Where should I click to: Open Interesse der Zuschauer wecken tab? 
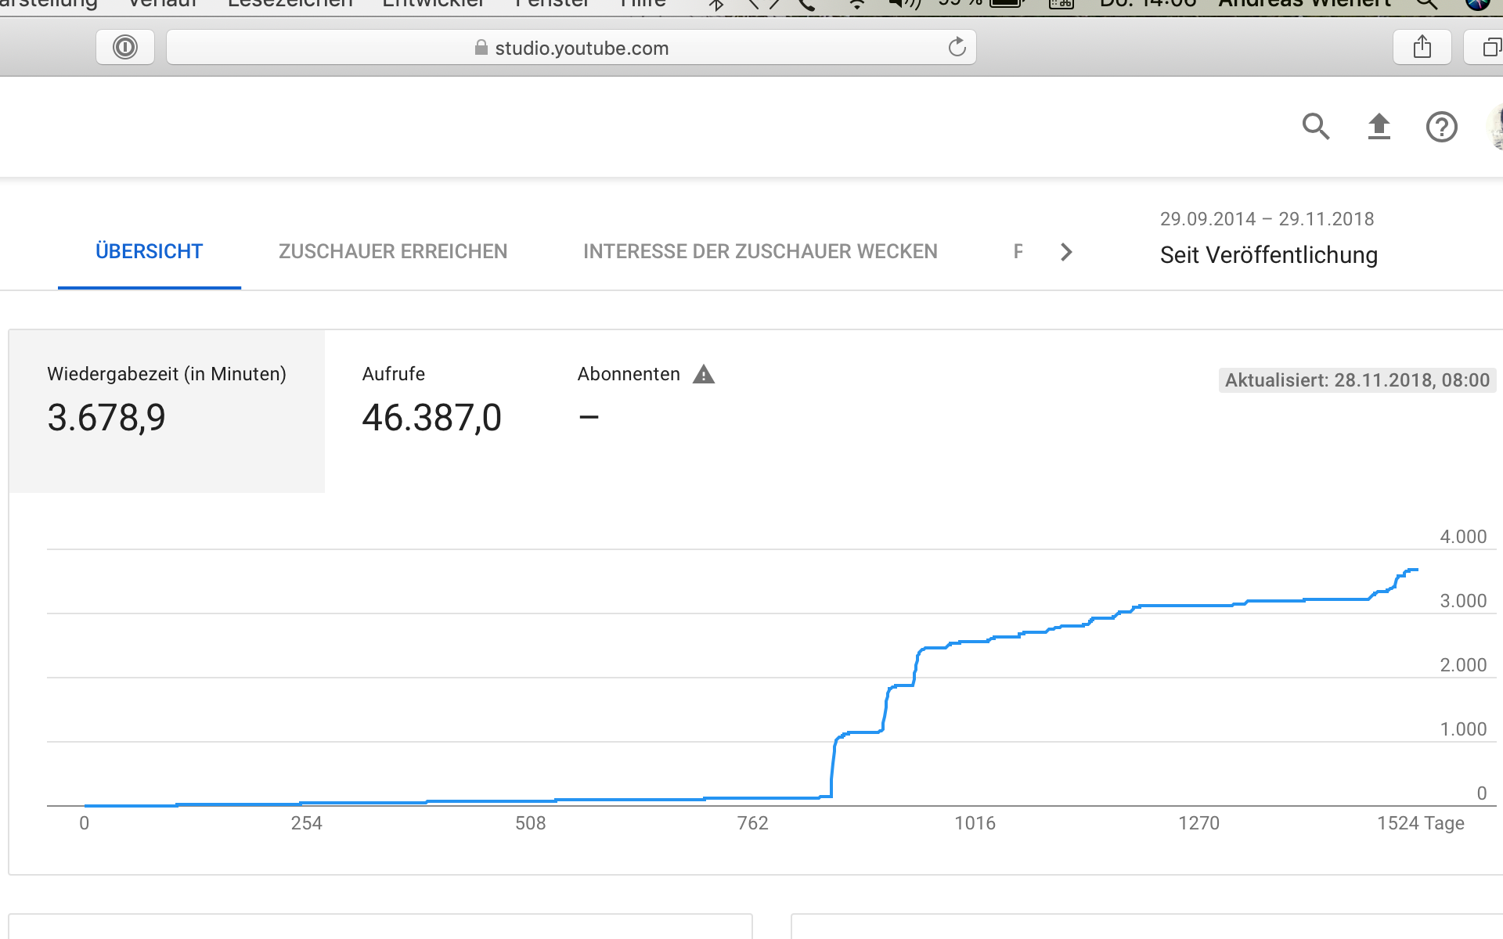(760, 251)
